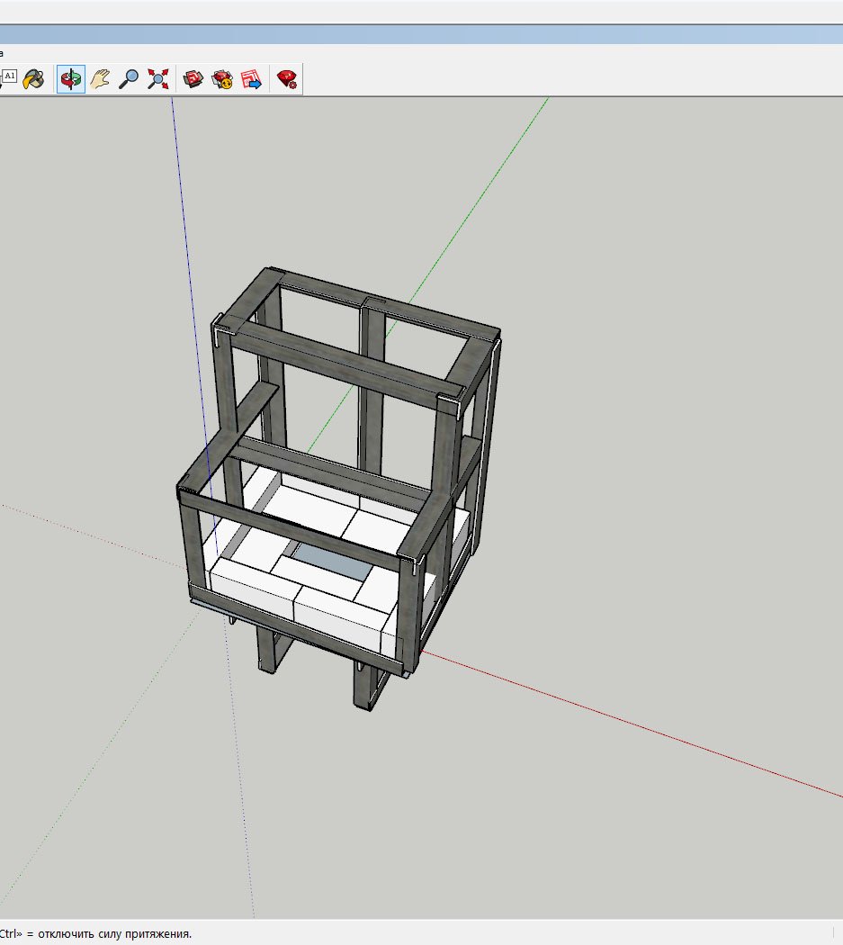Select the Zoom magnifier tool
843x945 pixels.
(130, 79)
